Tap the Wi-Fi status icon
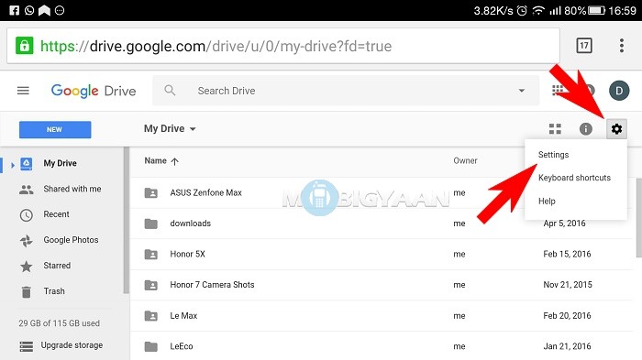 click(538, 10)
